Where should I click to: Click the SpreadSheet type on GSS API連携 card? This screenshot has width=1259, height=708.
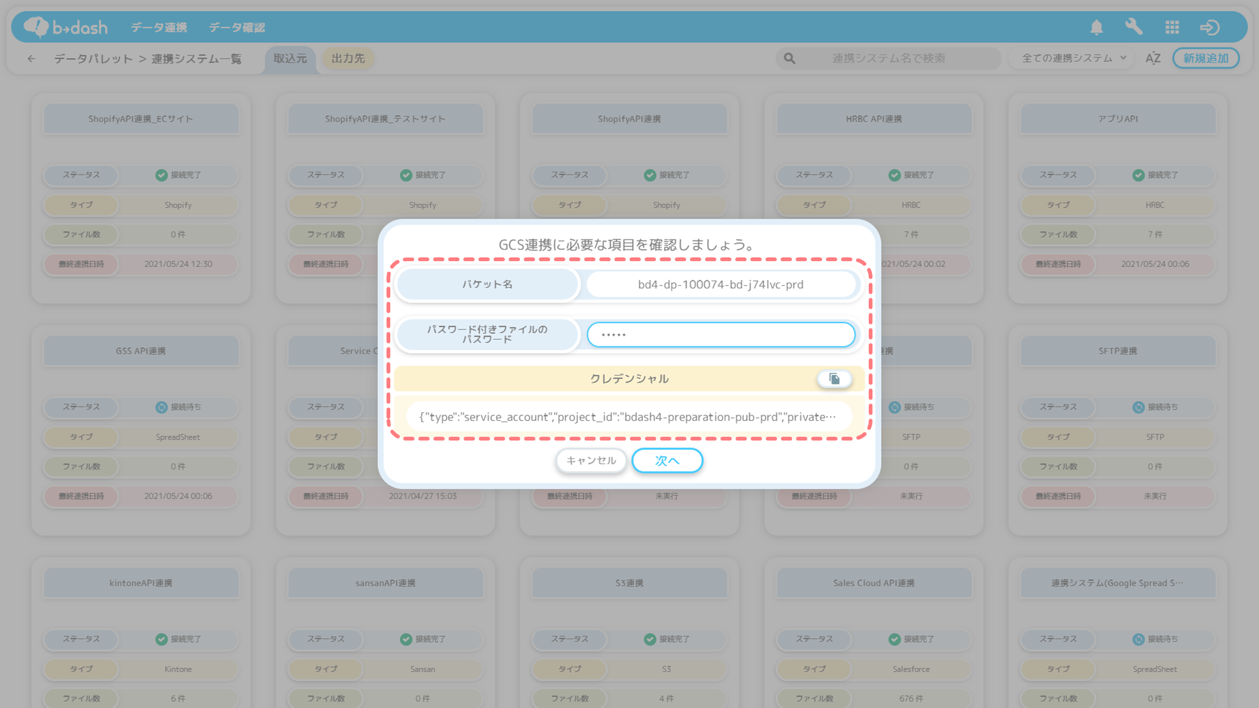[178, 437]
